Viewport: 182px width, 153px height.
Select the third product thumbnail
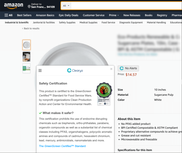27,68
